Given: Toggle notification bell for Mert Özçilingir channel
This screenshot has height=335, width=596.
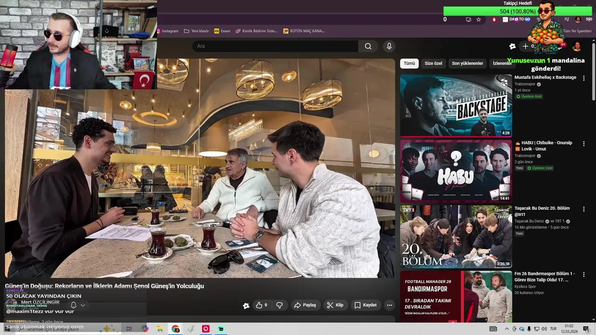Looking at the screenshot, I should 74,305.
